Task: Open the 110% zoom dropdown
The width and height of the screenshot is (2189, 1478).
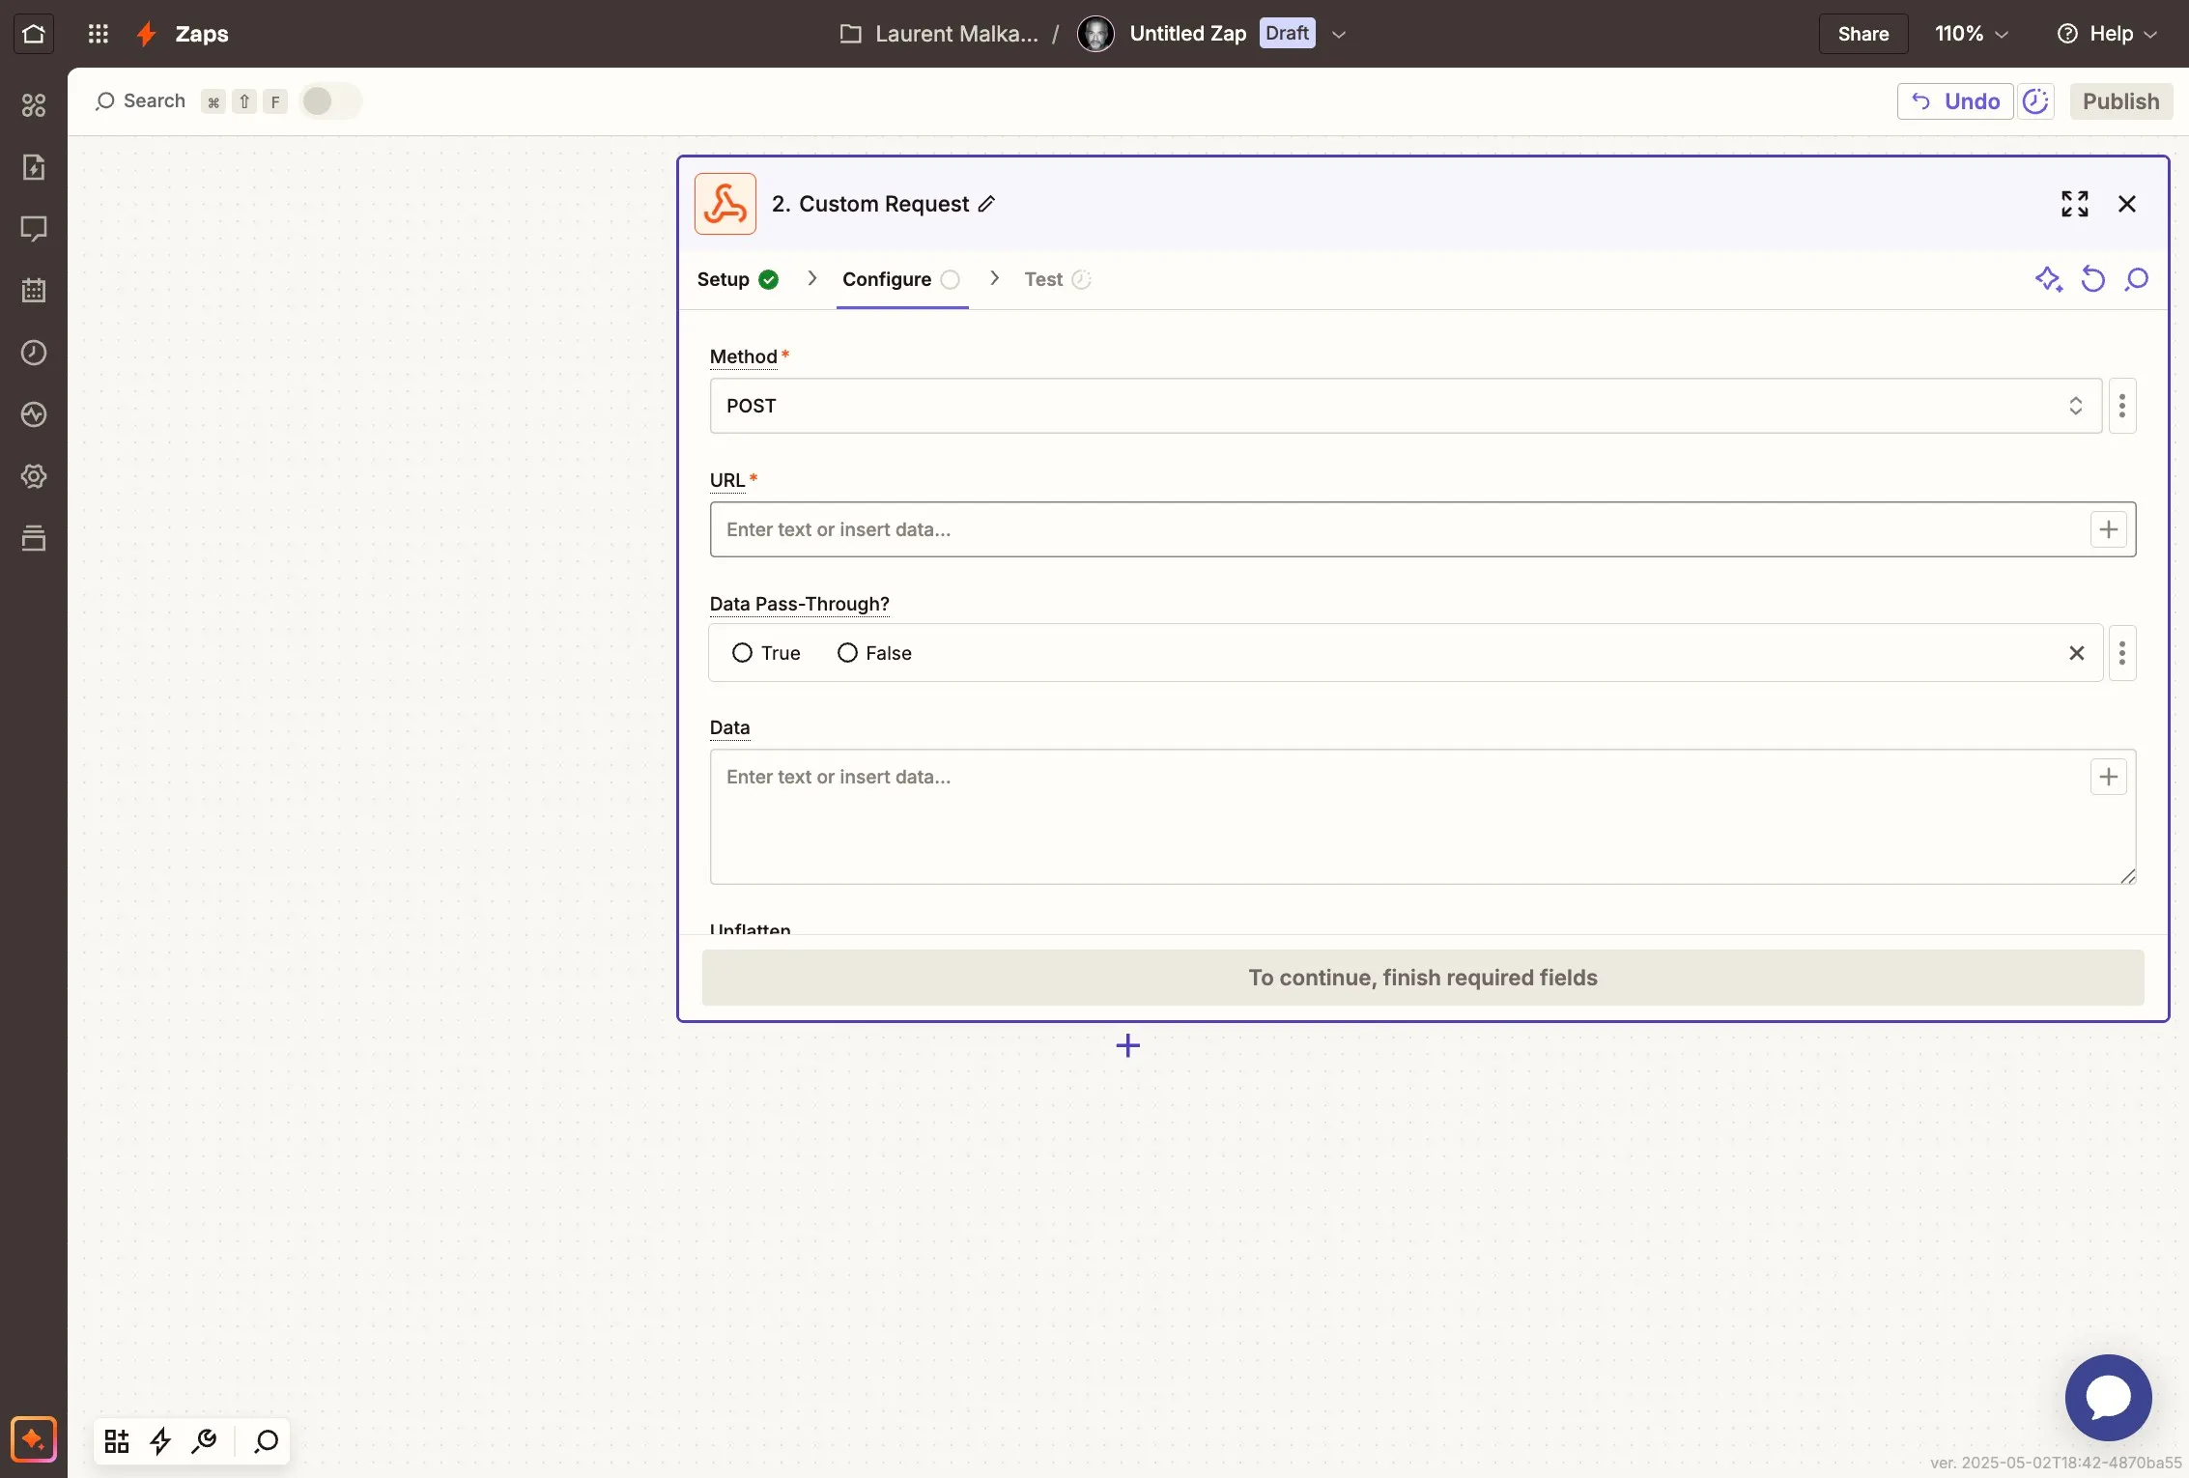Action: pyautogui.click(x=1973, y=34)
